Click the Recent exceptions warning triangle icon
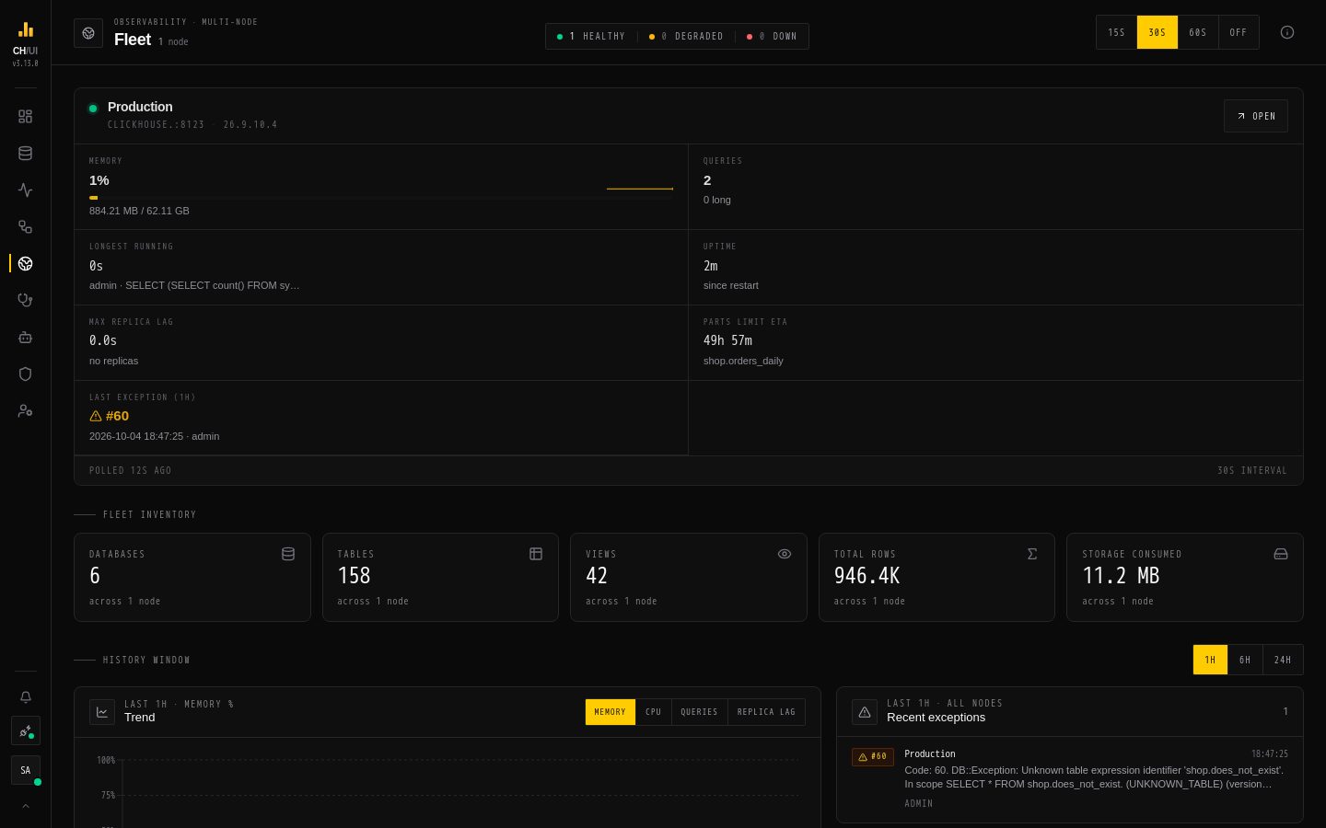The width and height of the screenshot is (1326, 828). click(865, 711)
